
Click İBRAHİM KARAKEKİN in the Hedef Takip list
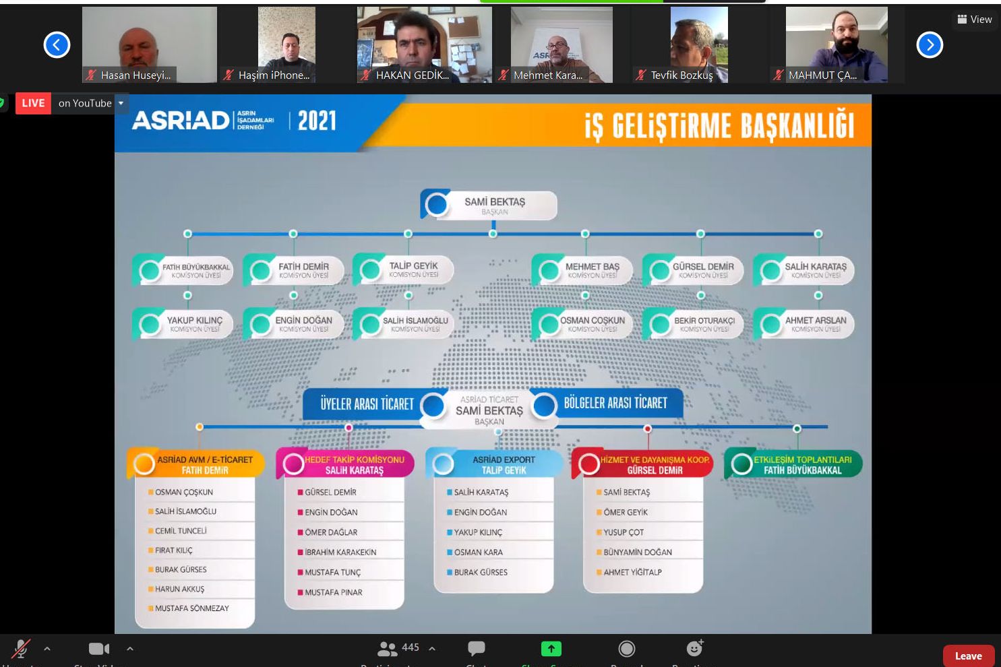tap(340, 552)
